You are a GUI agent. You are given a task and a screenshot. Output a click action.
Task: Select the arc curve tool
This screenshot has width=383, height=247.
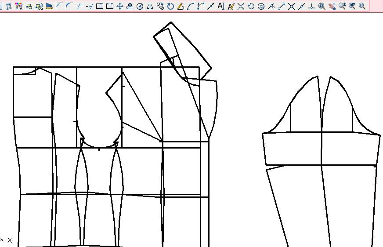[191, 6]
